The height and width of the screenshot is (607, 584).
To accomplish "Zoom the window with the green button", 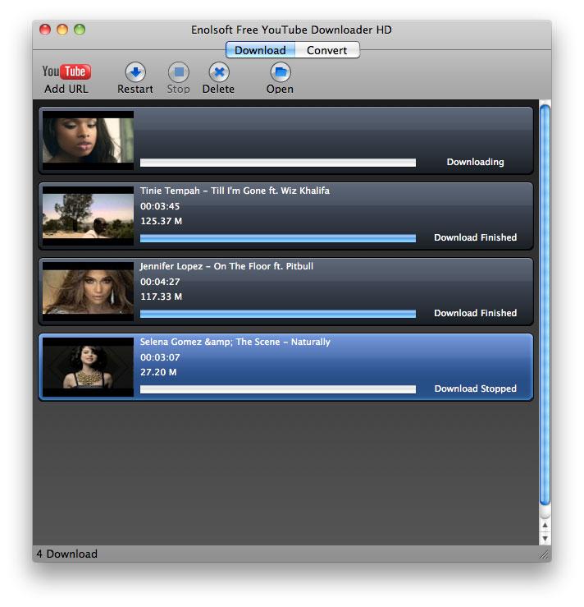I will point(80,30).
